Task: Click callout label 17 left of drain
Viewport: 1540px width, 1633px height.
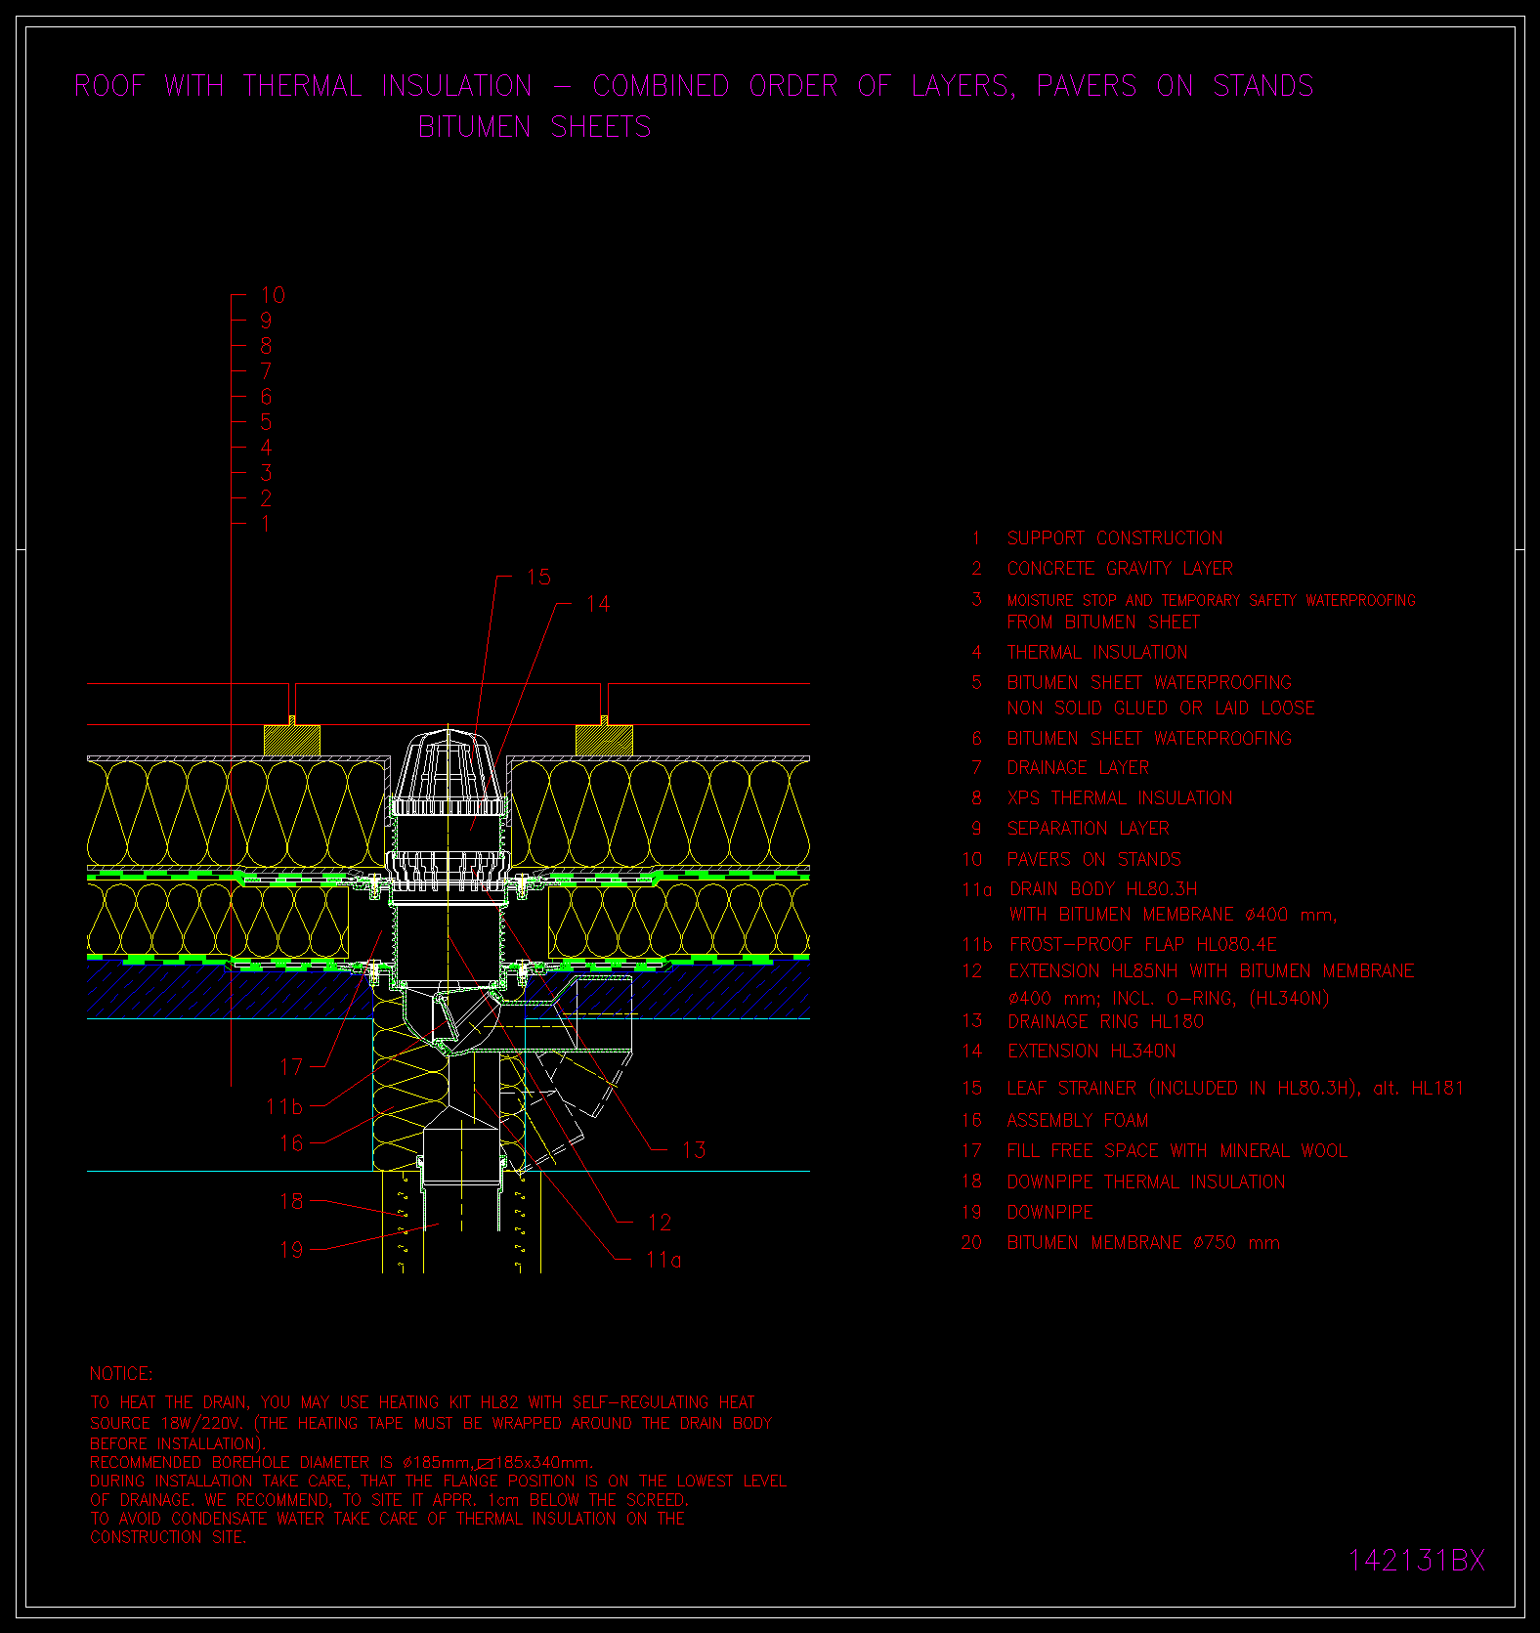Action: tap(291, 1067)
